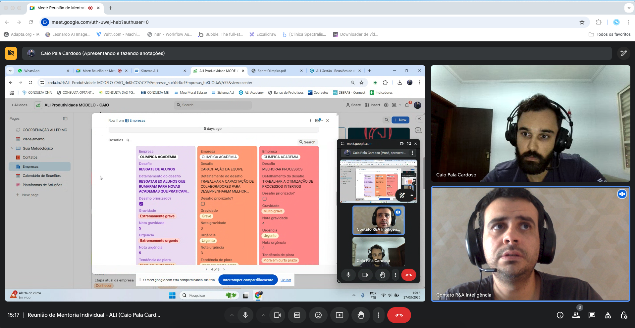Screen dimensions: 635x328
Task: Open Meet more options menu
Action: 379,315
